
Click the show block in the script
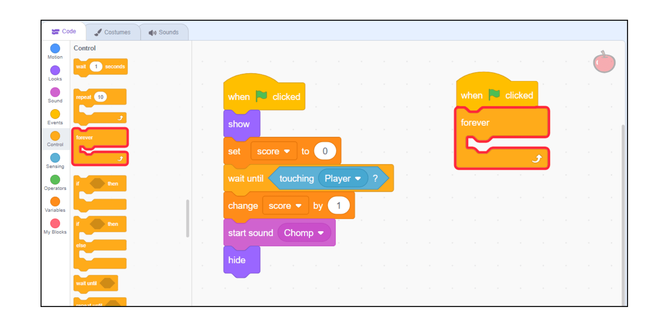pos(242,125)
